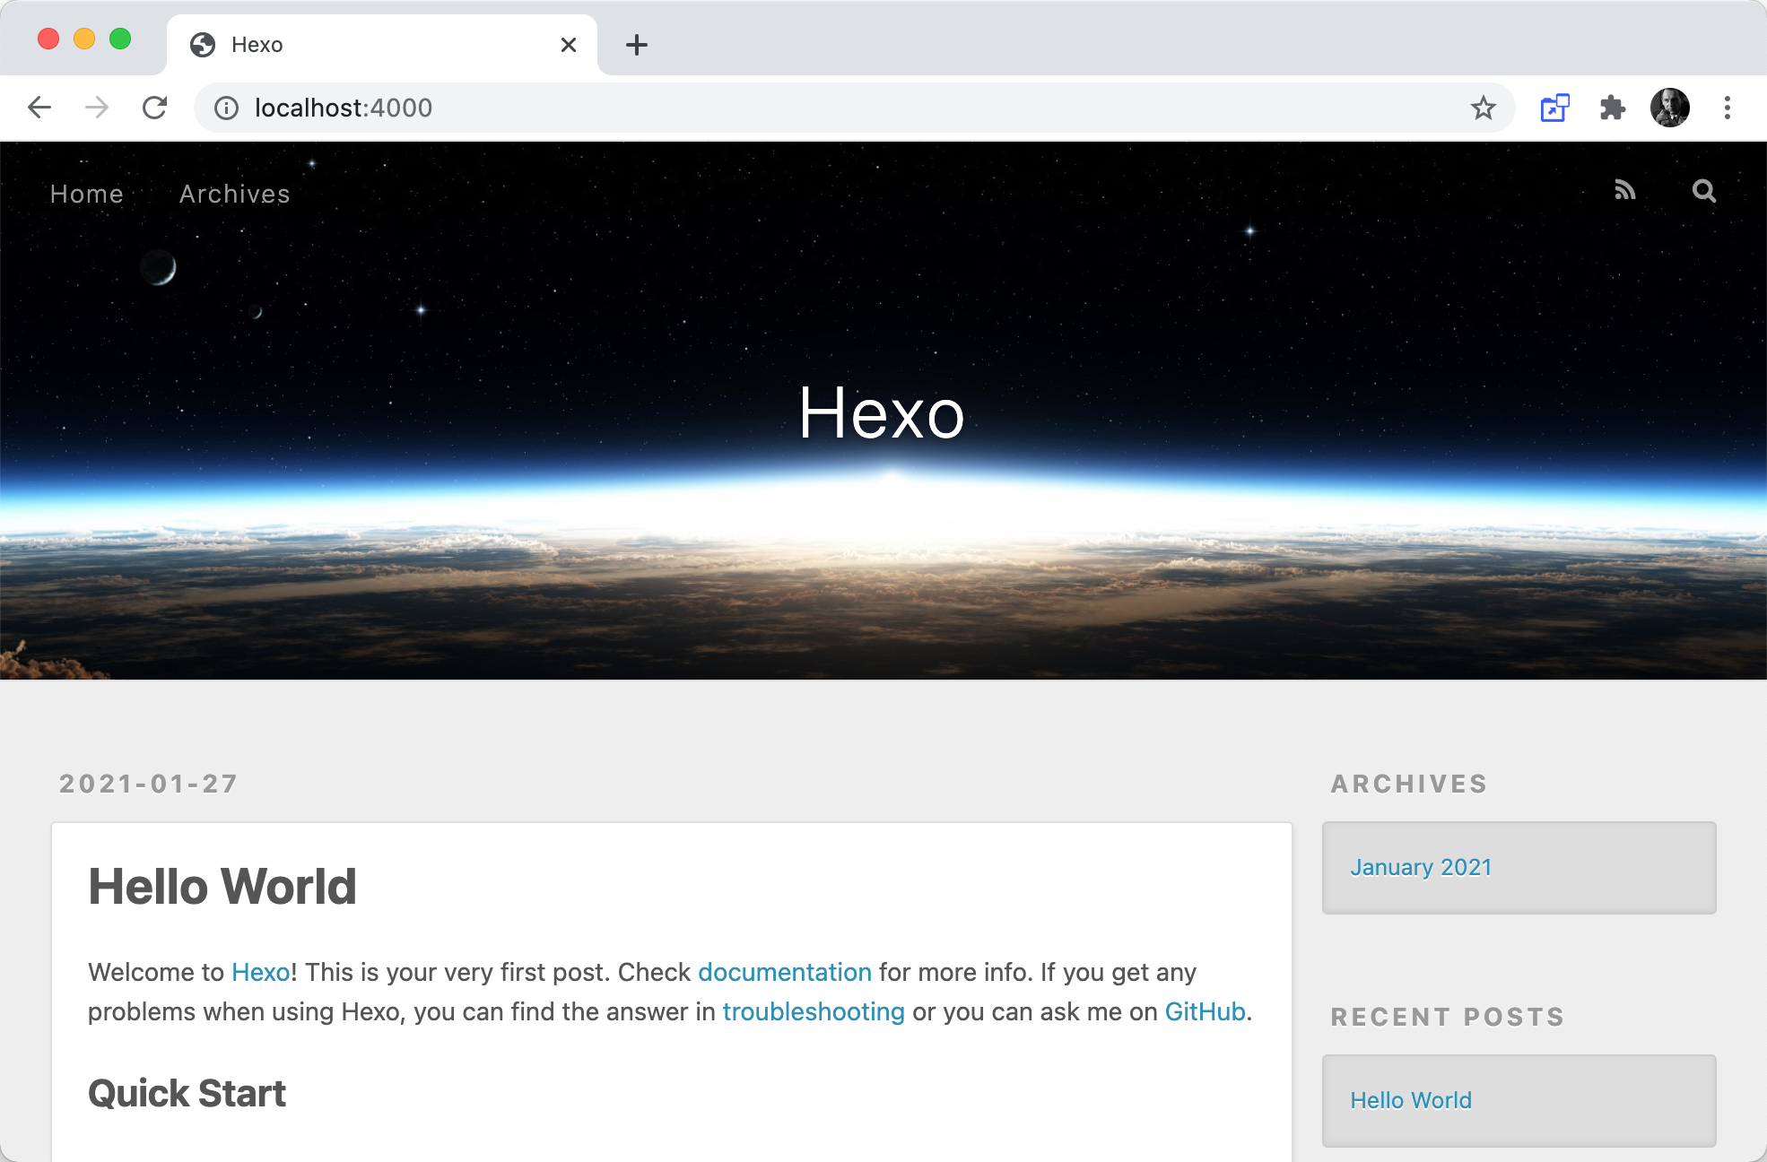
Task: Open Chrome three-dot menu
Action: tap(1728, 108)
